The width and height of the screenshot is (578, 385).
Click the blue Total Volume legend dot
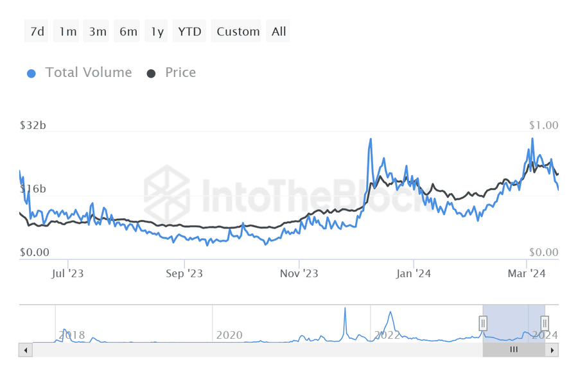click(30, 73)
